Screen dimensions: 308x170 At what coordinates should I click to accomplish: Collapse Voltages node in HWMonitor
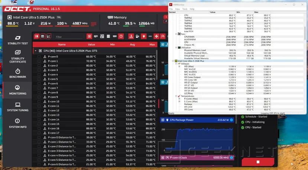176,64
